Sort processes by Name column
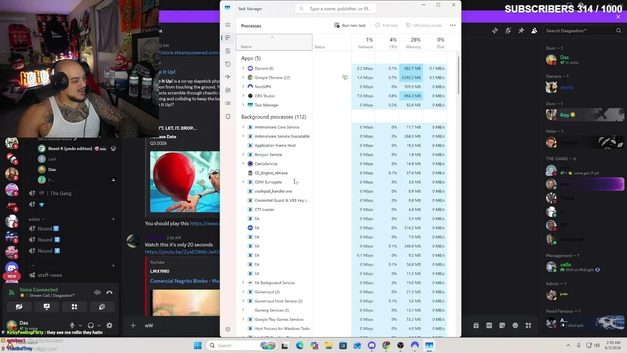Image resolution: width=627 pixels, height=353 pixels. tap(274, 43)
